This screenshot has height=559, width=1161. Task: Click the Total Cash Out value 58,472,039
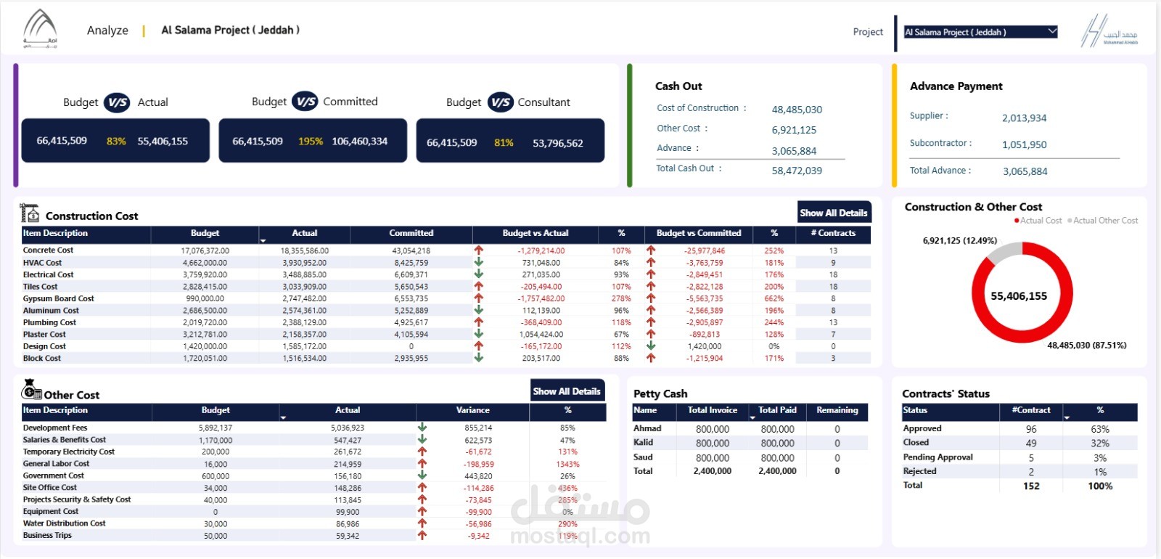tap(797, 171)
